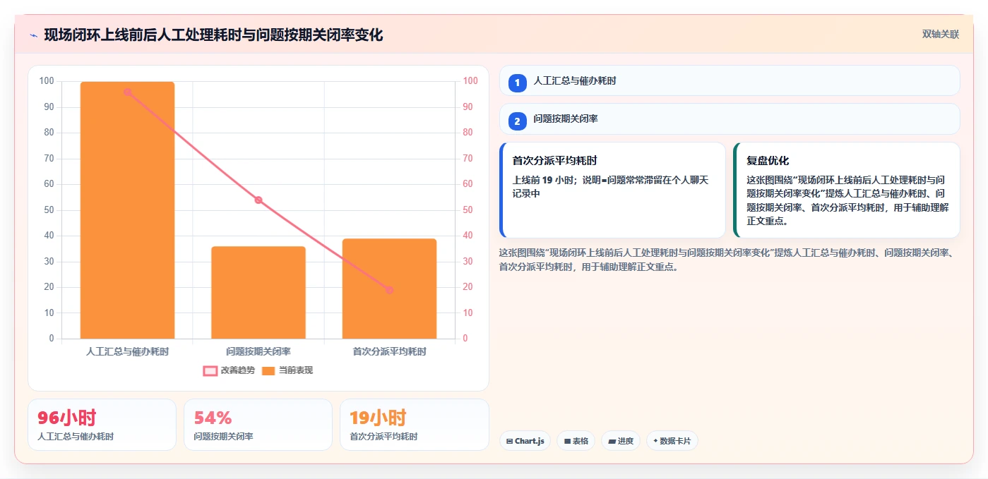Toggle the 改善趋势 legend swatch
988x479 pixels.
[210, 370]
